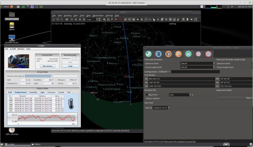Screen dimensions: 253x147
Task: Pause the KStars simulation clock
Action: coord(80,20)
